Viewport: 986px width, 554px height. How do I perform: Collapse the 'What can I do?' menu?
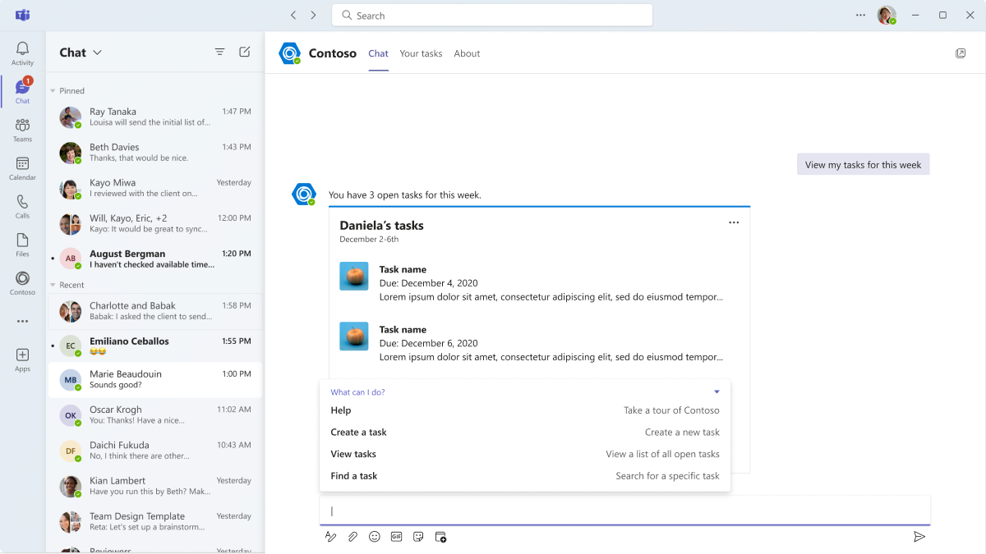716,392
